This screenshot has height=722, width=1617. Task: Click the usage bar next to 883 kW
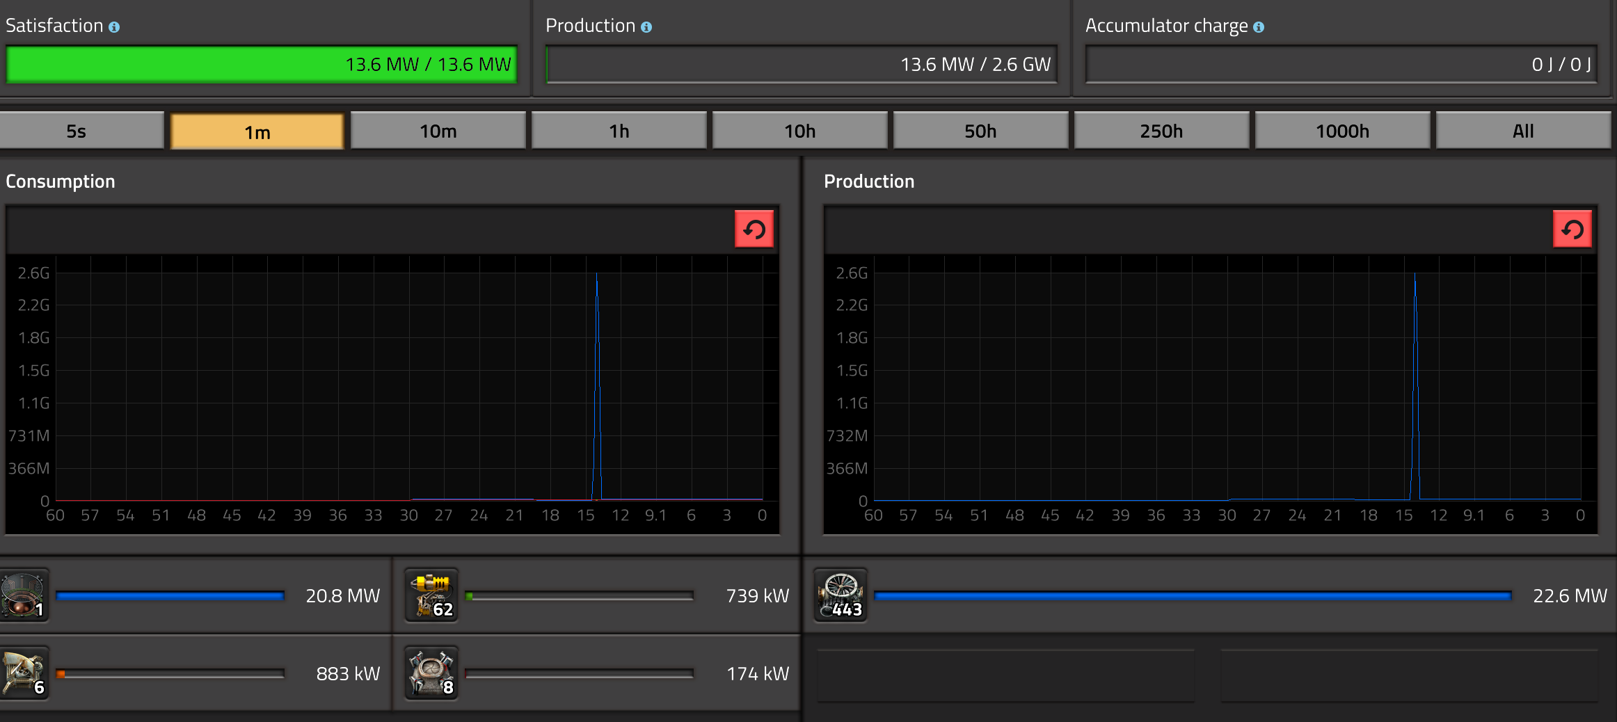click(x=170, y=674)
